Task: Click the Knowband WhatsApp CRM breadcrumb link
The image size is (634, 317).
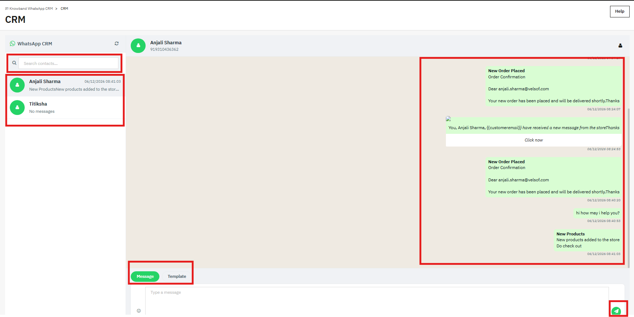Action: click(31, 9)
